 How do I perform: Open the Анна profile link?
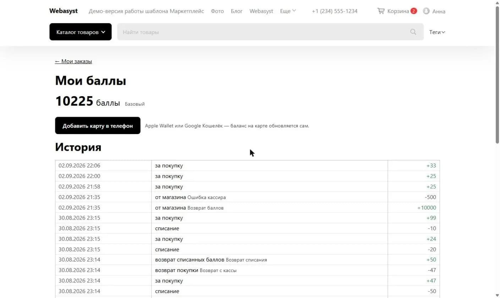439,11
